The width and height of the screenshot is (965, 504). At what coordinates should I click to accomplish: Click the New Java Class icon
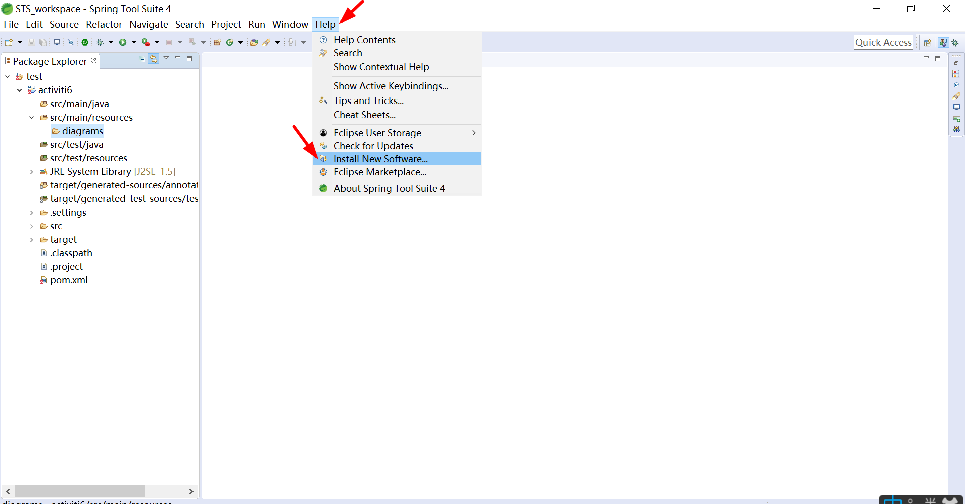click(x=230, y=42)
